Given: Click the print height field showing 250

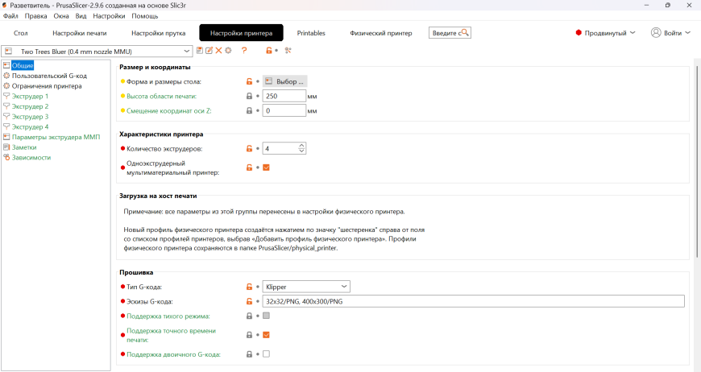Looking at the screenshot, I should (x=284, y=96).
